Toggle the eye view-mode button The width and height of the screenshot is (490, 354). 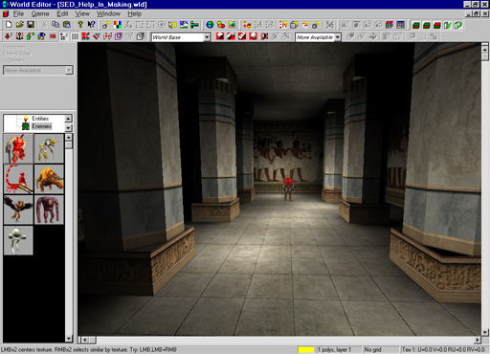pyautogui.click(x=41, y=36)
